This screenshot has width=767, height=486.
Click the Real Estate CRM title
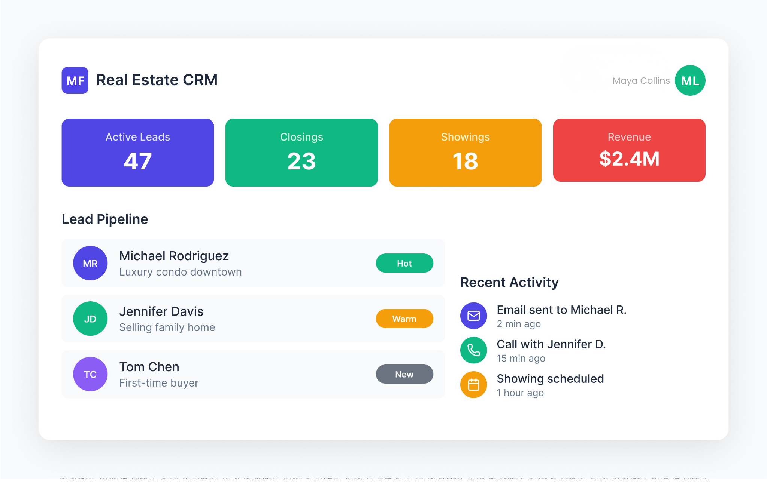pyautogui.click(x=157, y=80)
